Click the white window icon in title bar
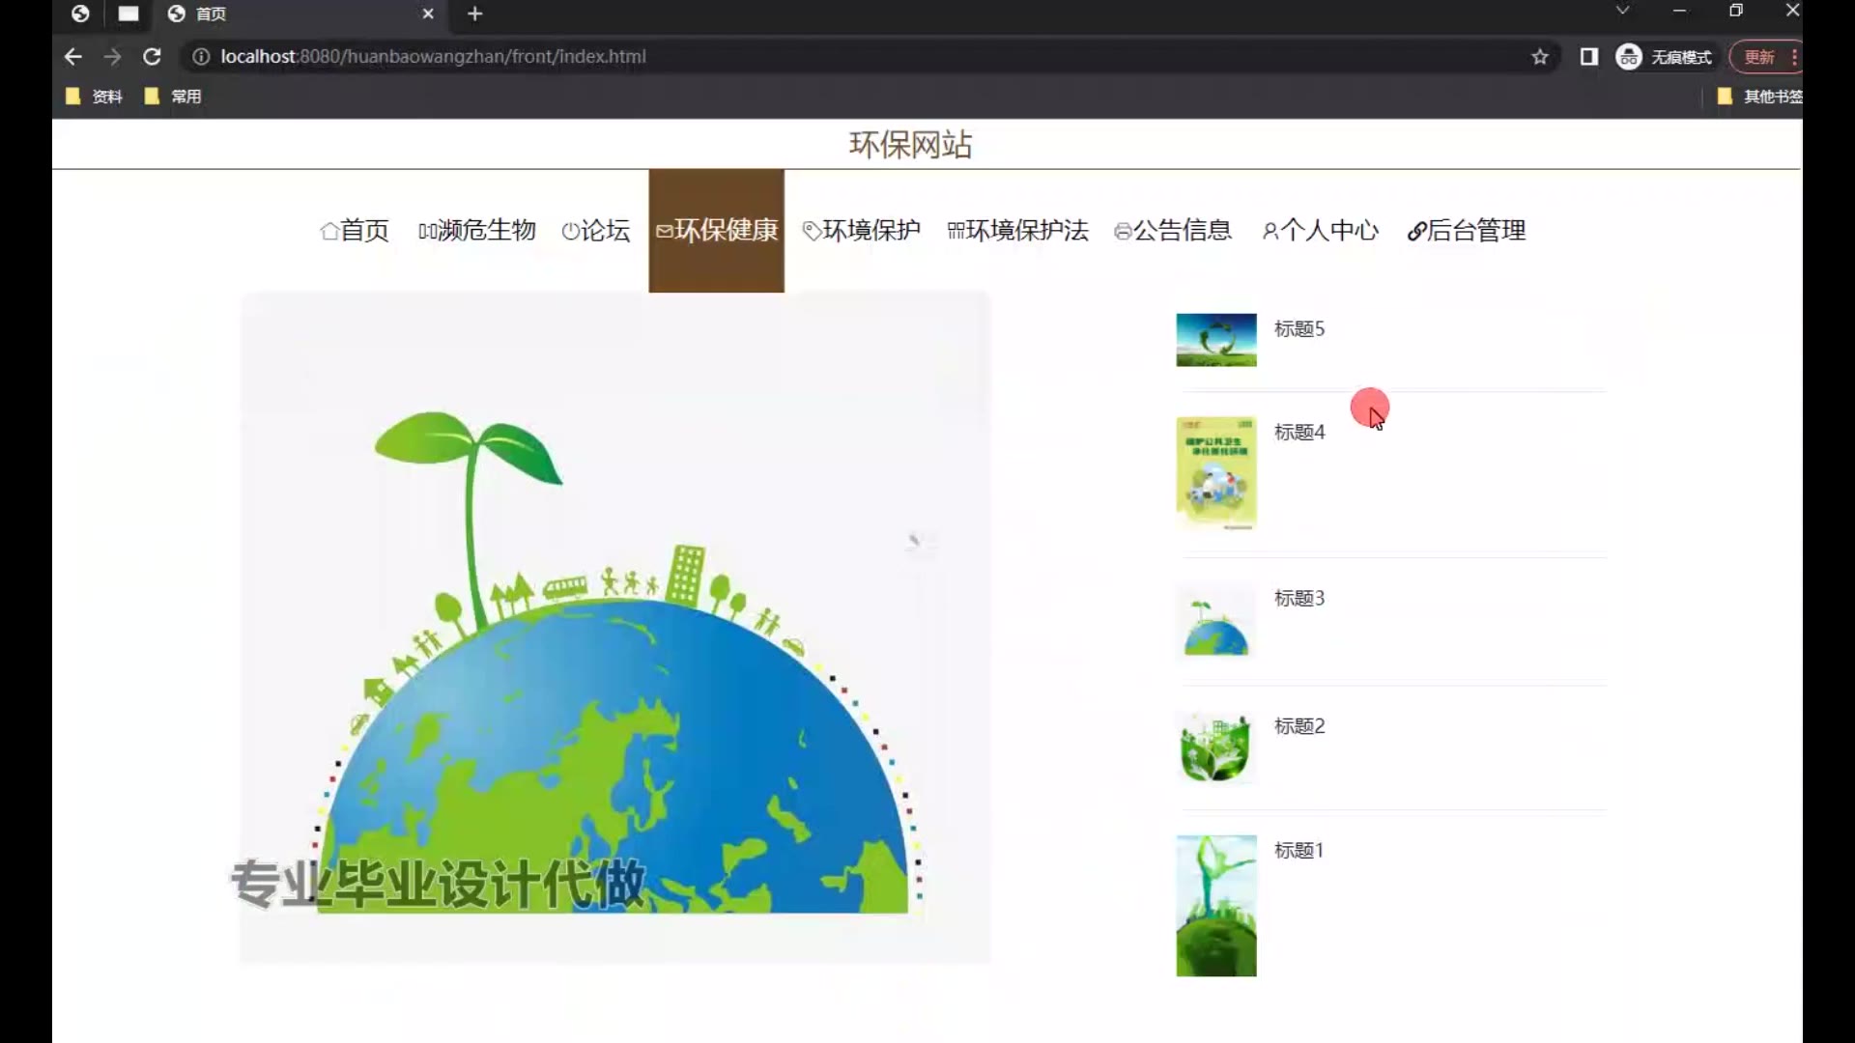Screen dimensions: 1855x1043 click(x=128, y=14)
